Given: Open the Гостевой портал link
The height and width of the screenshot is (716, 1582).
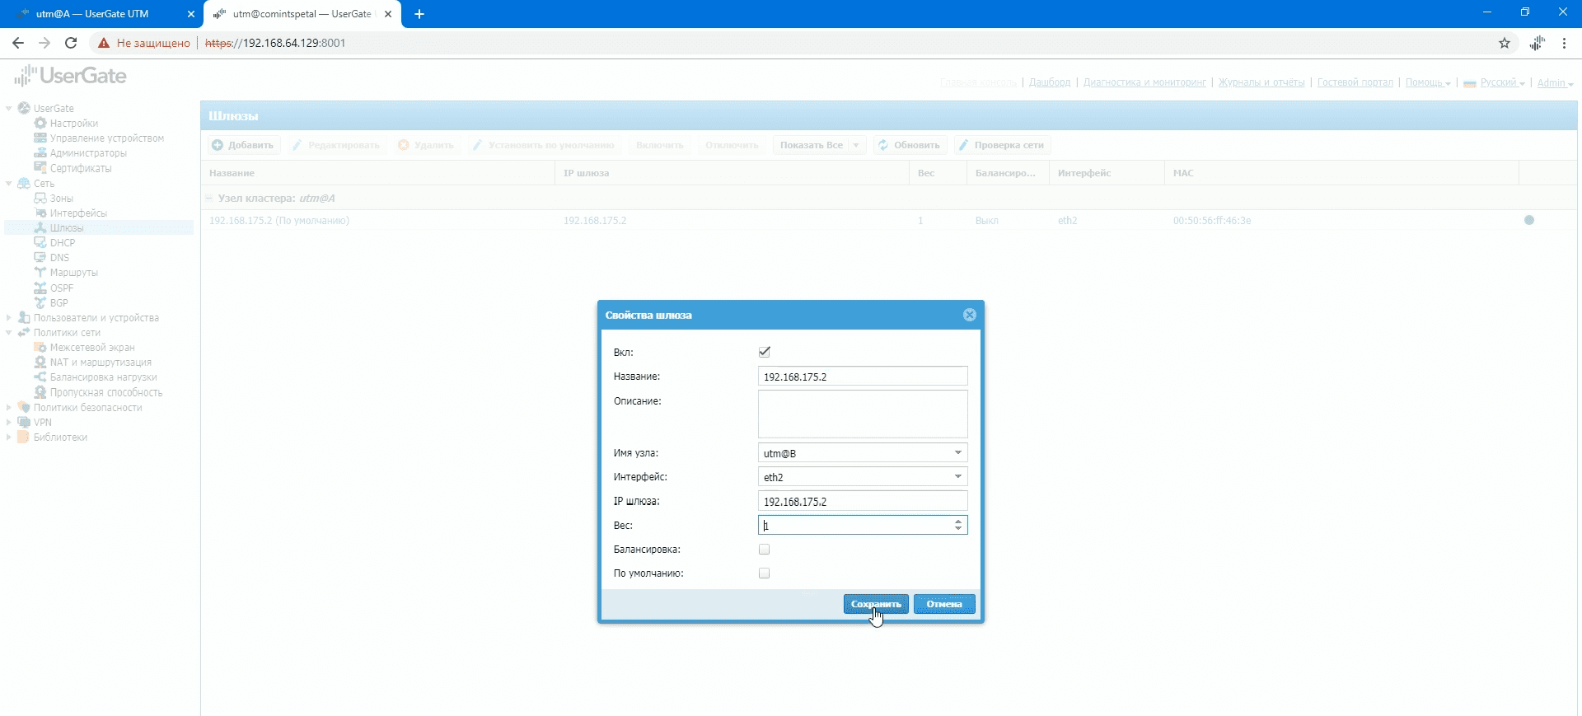Looking at the screenshot, I should click(x=1355, y=82).
